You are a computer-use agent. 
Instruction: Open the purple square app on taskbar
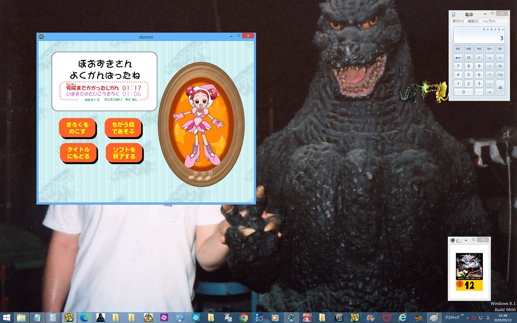[x=164, y=318]
